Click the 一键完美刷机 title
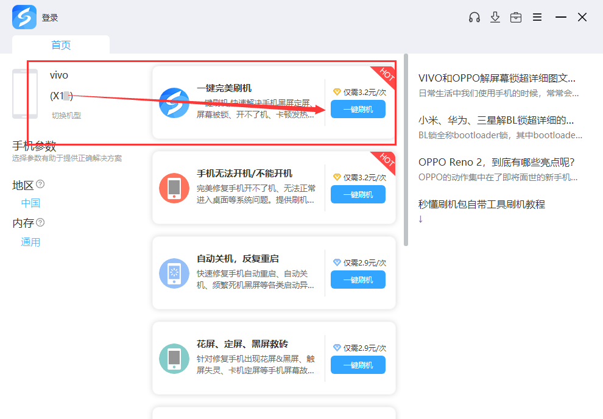Screen dimensions: 603x419 pos(224,88)
